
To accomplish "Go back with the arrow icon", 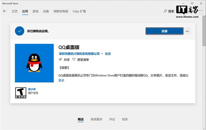I will pos(5,11).
